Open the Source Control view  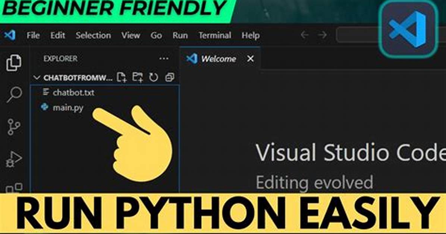pyautogui.click(x=14, y=127)
